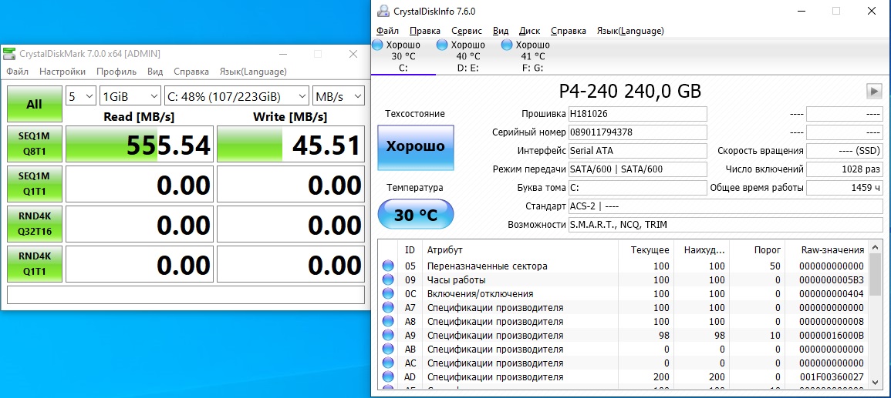Open Настройки menu in CrystalDiskMark

click(x=62, y=72)
